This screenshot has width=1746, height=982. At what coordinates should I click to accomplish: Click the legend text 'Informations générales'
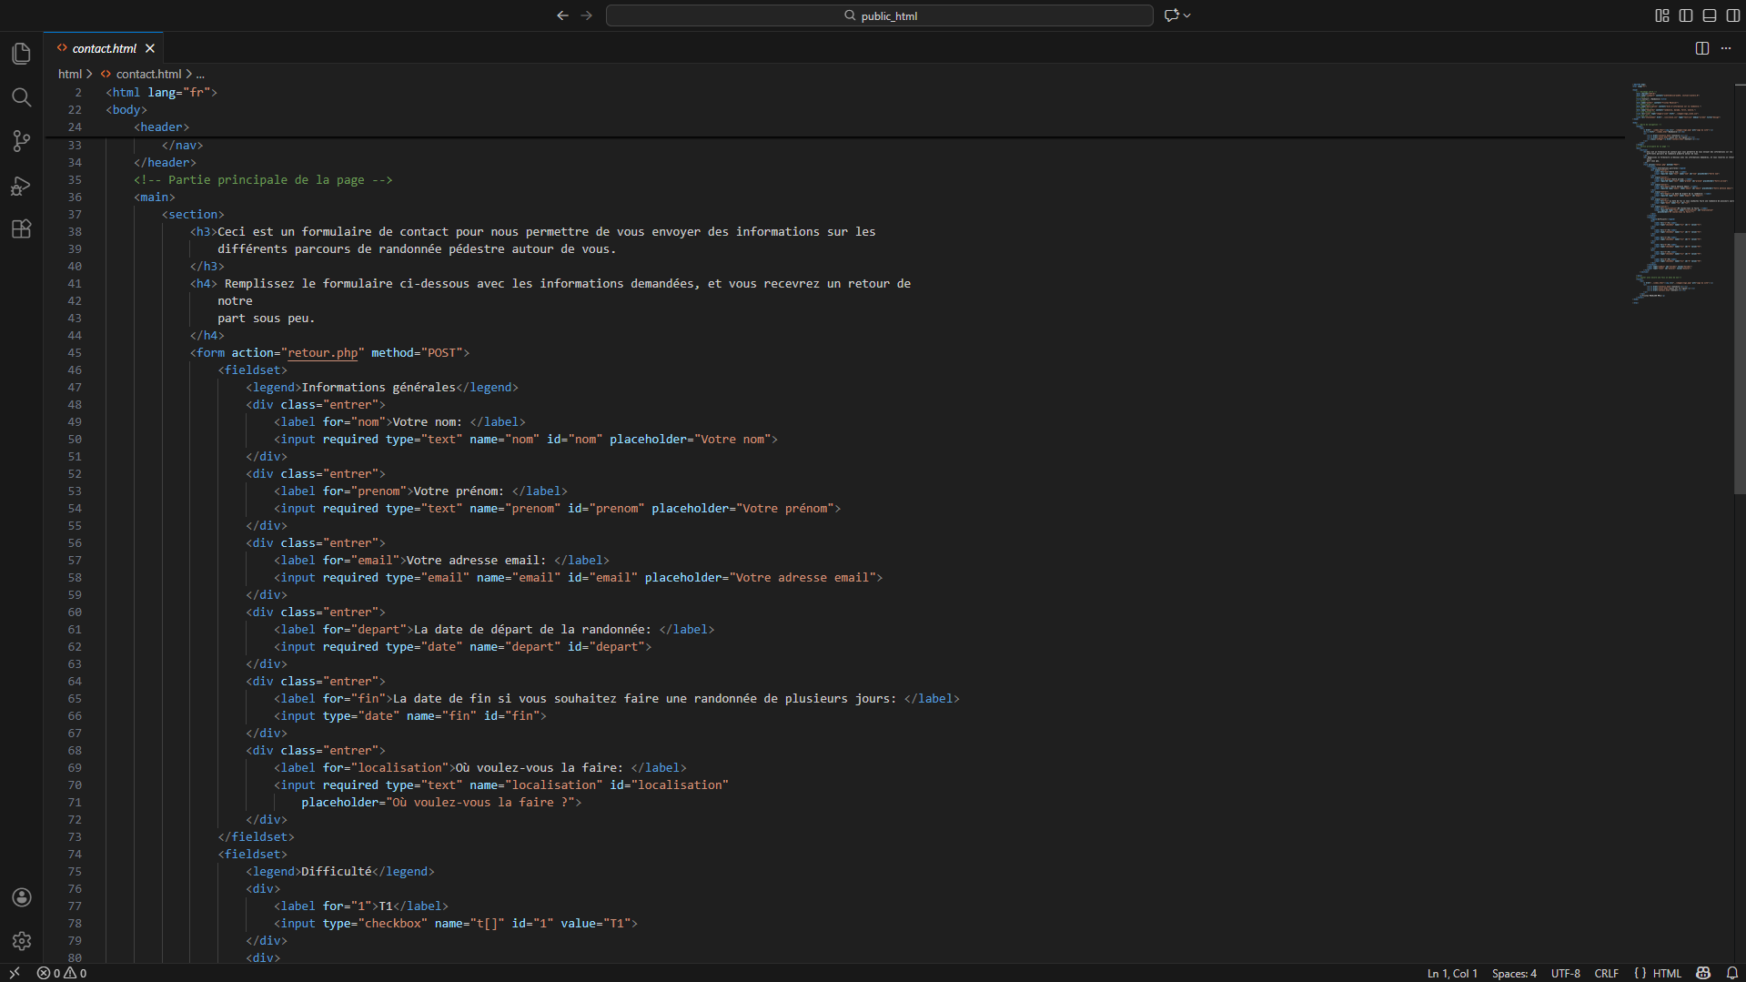coord(378,387)
